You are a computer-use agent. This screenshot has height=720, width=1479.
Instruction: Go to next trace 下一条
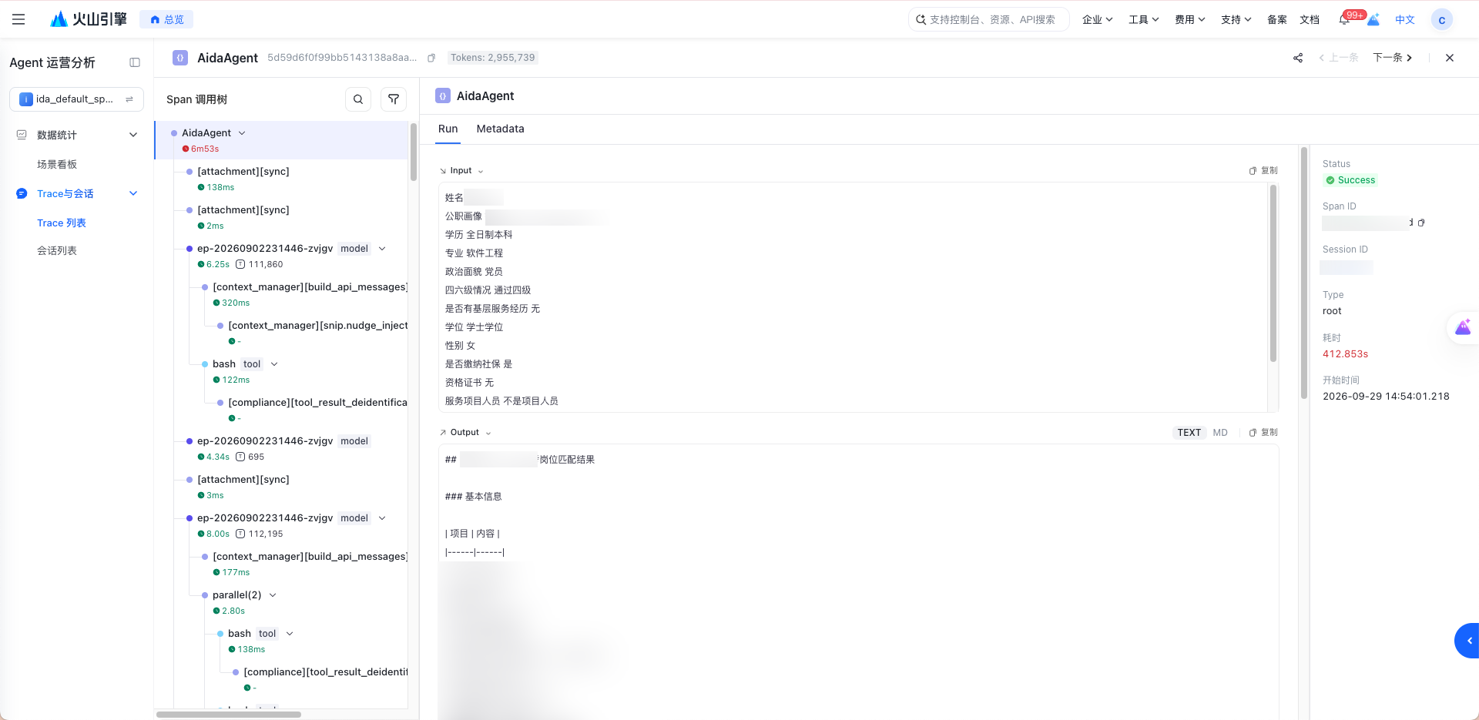(x=1393, y=58)
